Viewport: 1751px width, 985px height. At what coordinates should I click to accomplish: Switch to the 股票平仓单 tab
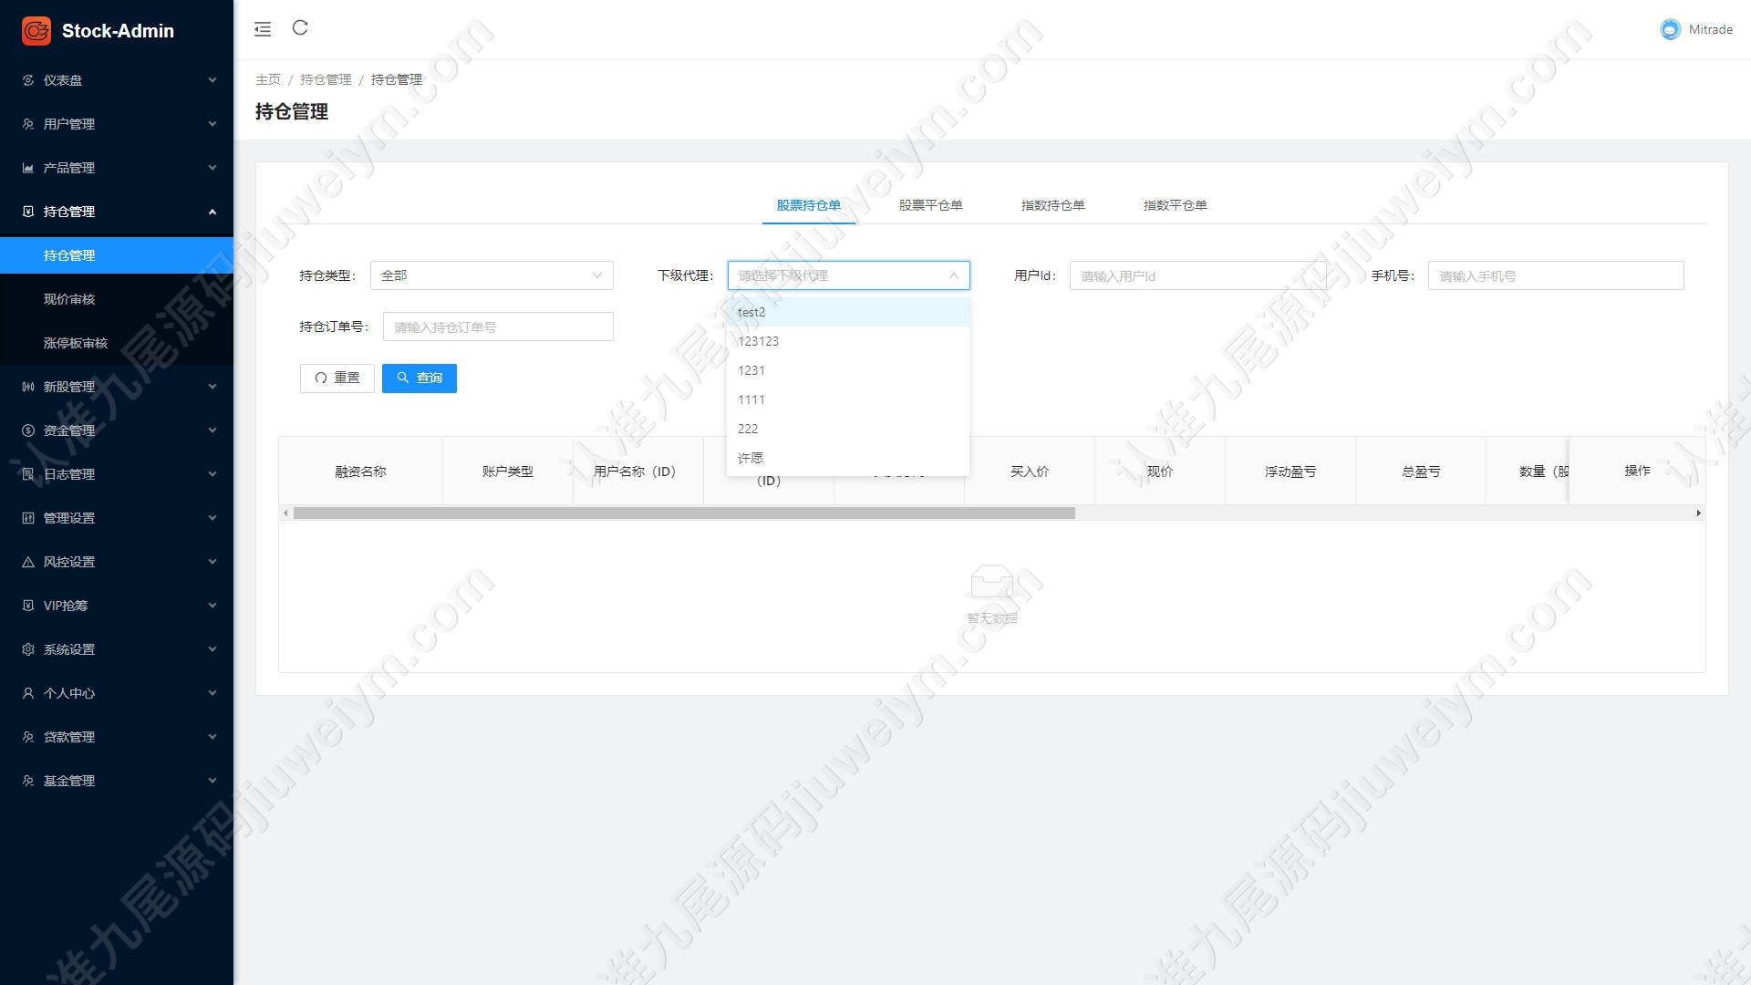(930, 205)
